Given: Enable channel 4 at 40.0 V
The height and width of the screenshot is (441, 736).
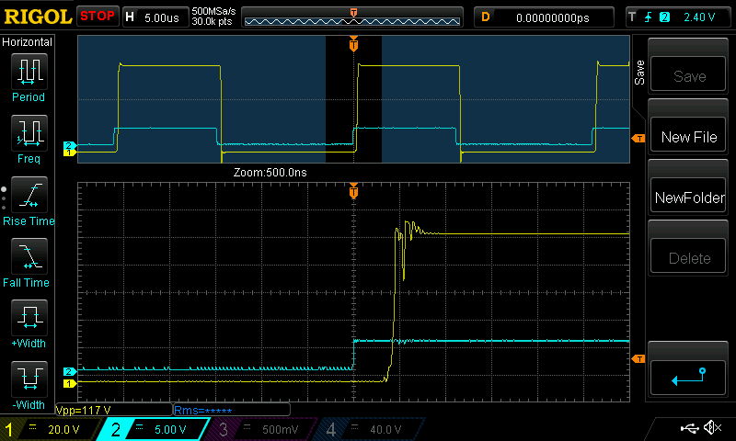Looking at the screenshot, I should (366, 429).
